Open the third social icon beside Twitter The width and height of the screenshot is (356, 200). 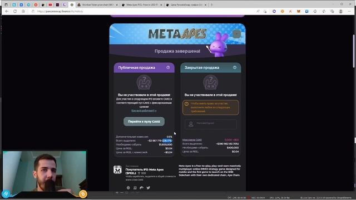point(141,188)
